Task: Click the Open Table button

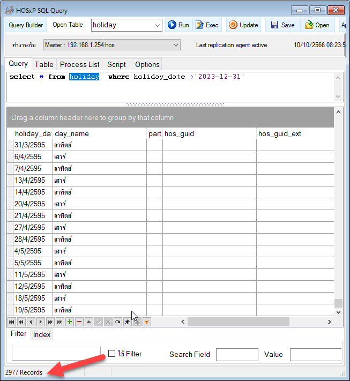Action: click(68, 25)
